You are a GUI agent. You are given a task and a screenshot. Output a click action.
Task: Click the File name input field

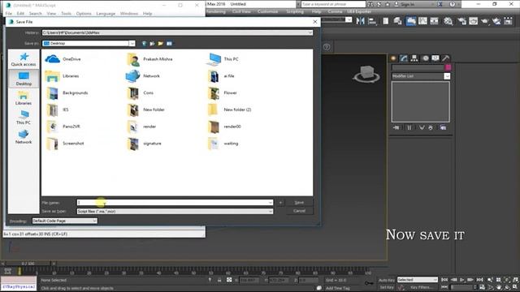(175, 202)
